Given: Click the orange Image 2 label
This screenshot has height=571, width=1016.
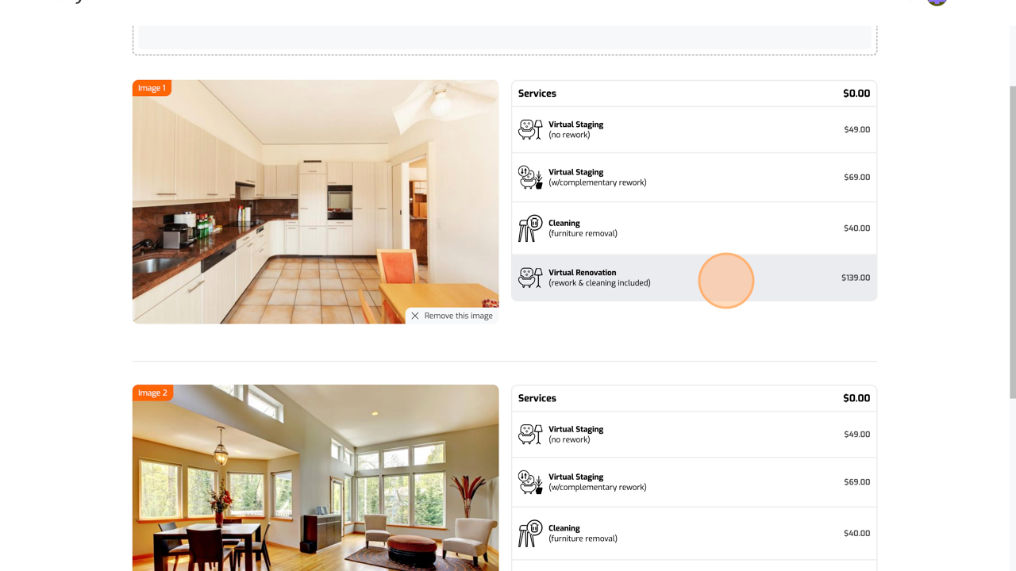Looking at the screenshot, I should coord(152,393).
